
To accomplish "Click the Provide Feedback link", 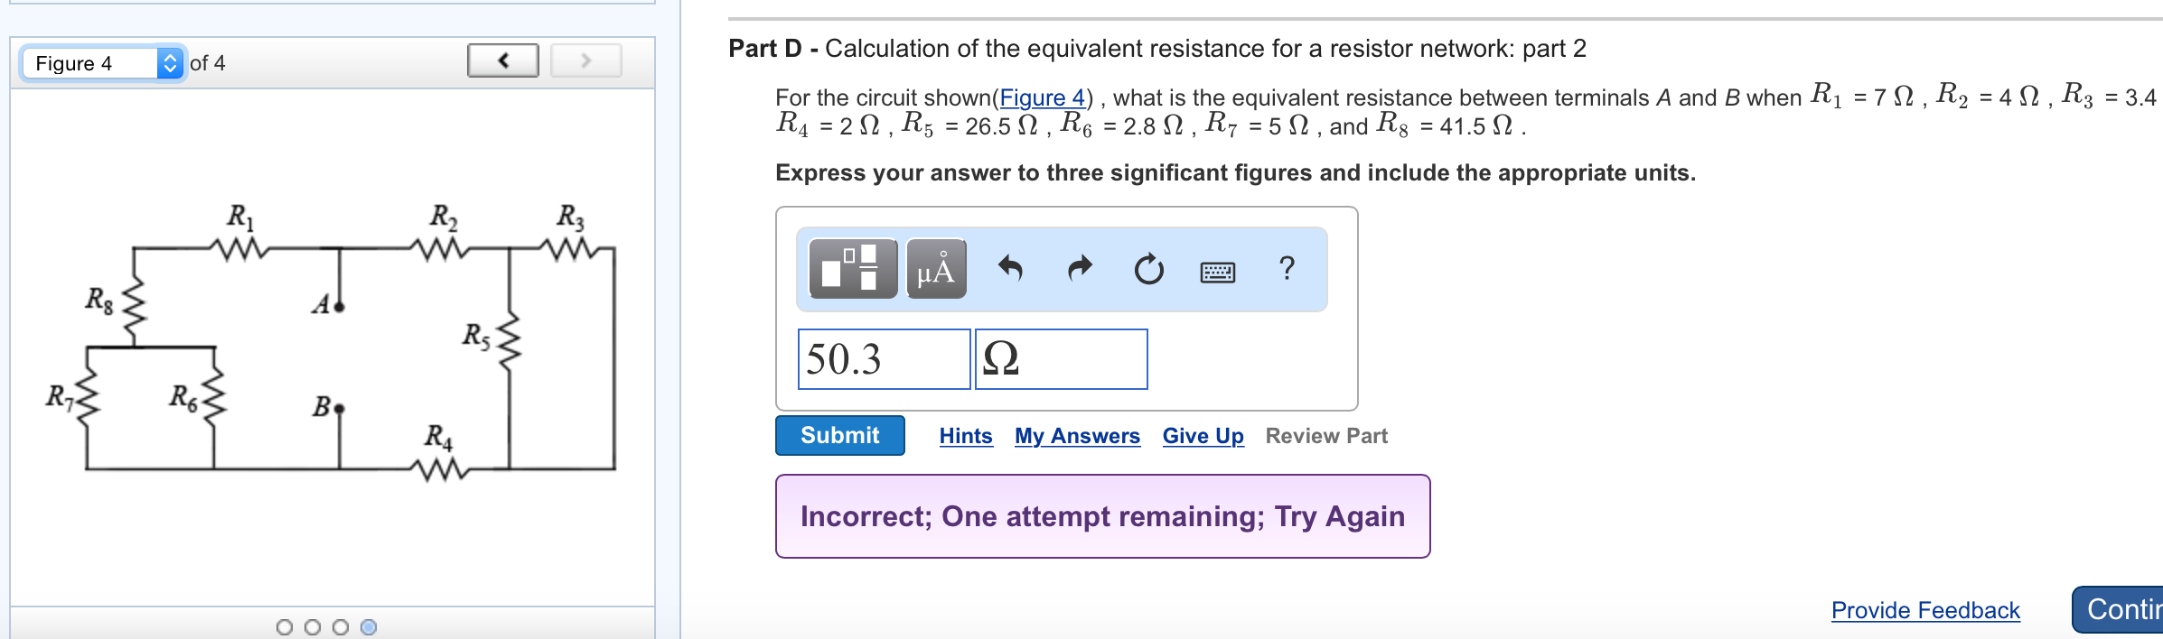I will (1924, 610).
